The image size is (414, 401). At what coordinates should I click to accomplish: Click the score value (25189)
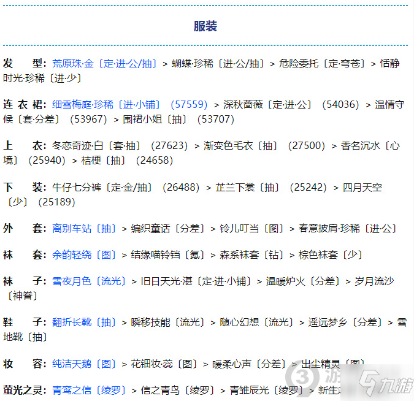click(56, 202)
